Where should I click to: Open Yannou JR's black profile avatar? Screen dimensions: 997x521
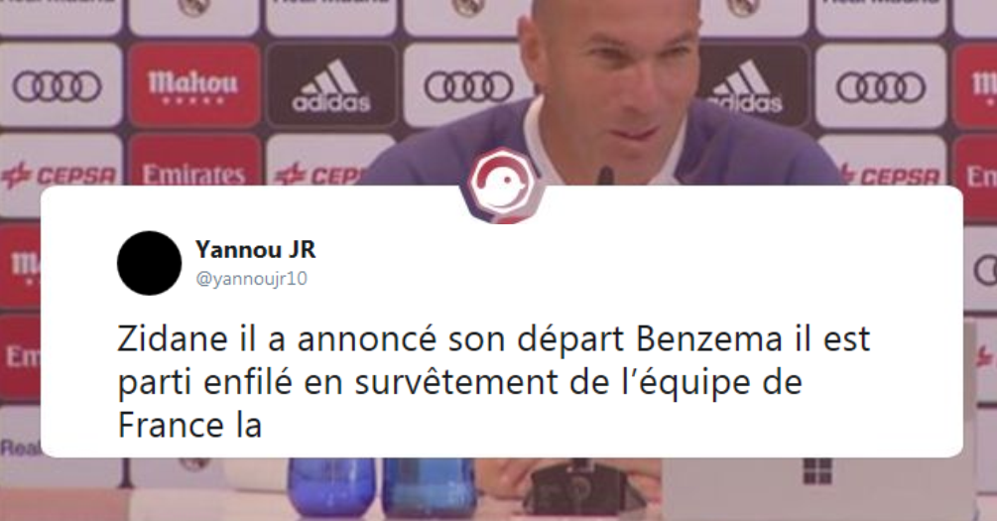click(150, 263)
